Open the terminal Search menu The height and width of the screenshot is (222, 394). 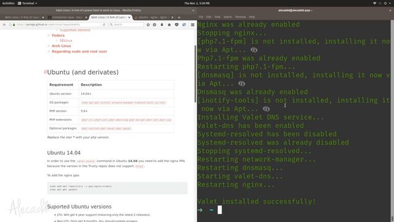228,17
